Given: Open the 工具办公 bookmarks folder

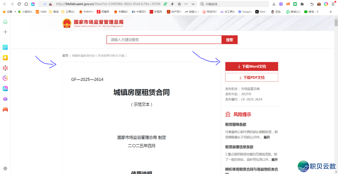Looking at the screenshot, I should (69, 12).
